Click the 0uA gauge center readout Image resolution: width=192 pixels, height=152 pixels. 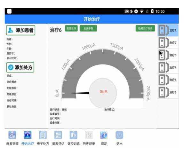103,92
